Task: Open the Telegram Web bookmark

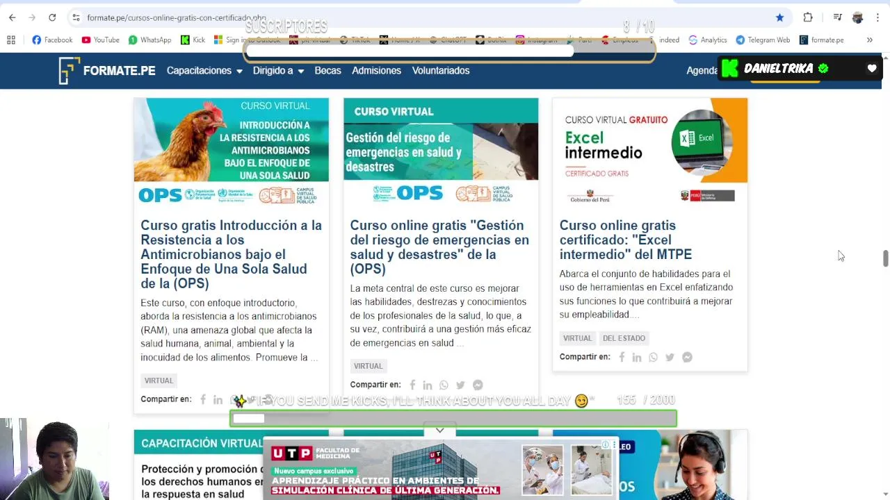Action: pyautogui.click(x=763, y=40)
